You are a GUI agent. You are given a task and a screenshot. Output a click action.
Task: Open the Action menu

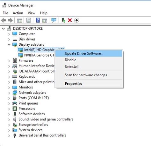click(x=18, y=13)
